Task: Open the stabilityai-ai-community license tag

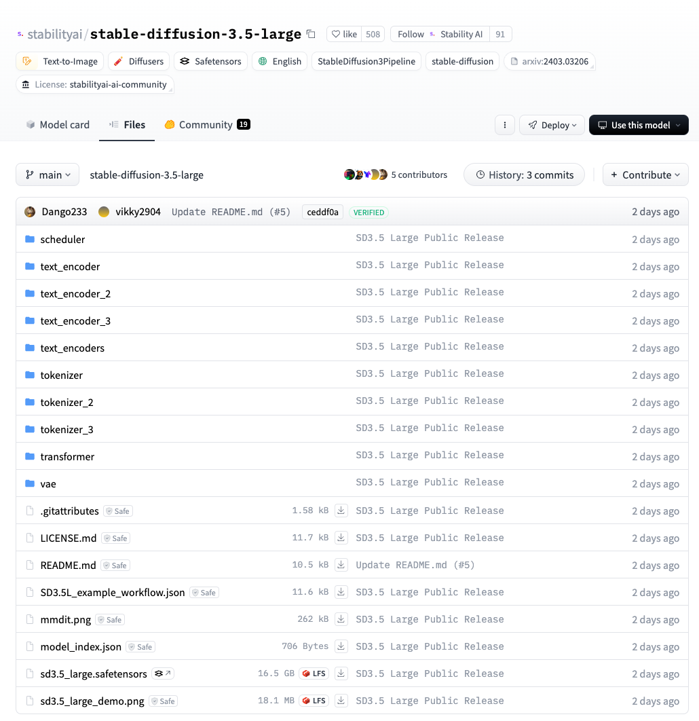Action: [95, 85]
